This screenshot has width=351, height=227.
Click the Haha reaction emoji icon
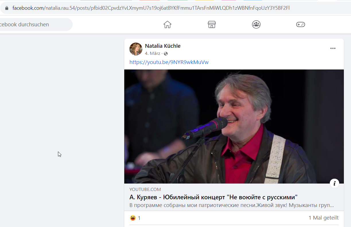(133, 218)
